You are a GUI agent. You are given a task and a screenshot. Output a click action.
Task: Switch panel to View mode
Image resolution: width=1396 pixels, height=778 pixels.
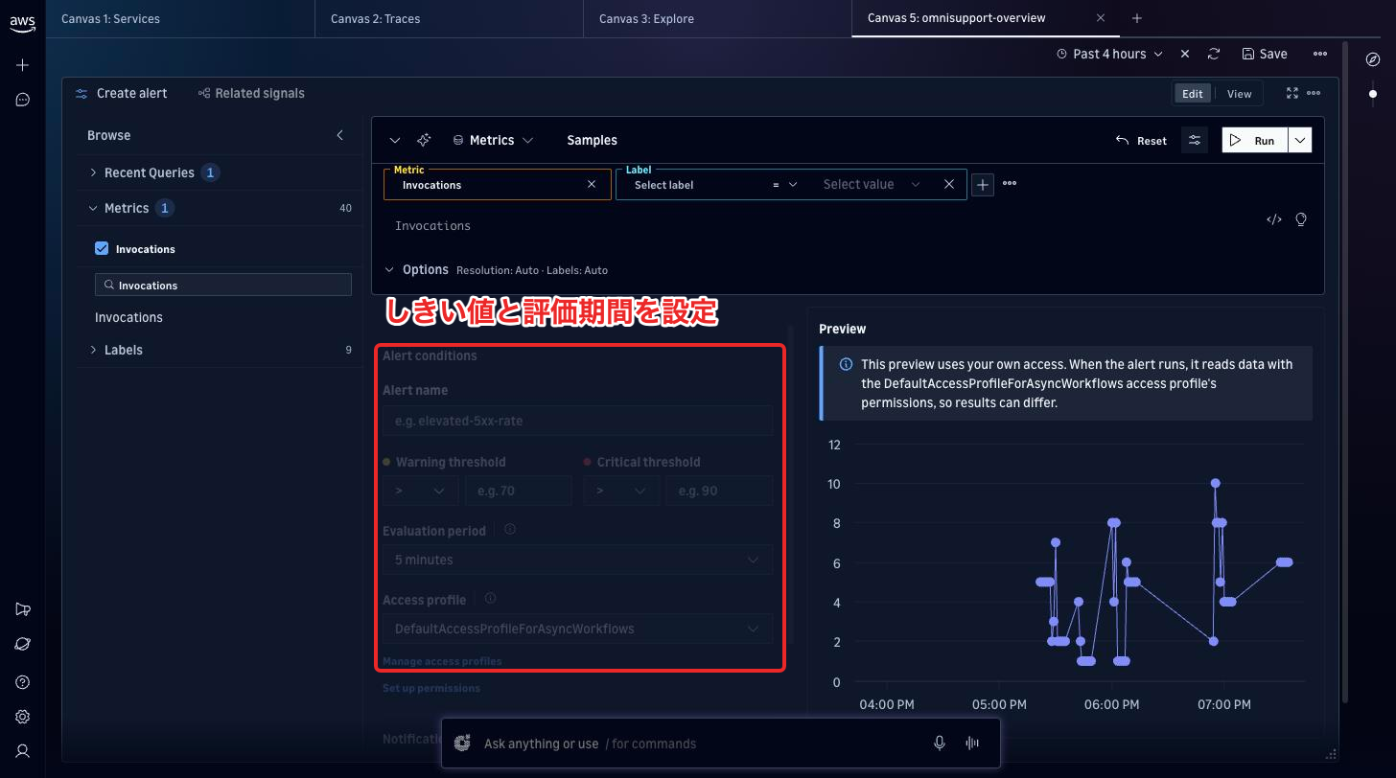1239,94
